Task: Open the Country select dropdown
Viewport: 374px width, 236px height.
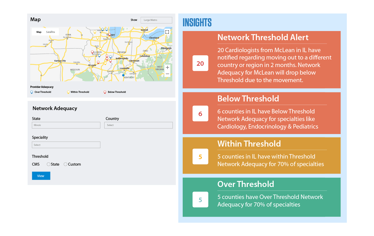Action: tap(139, 125)
